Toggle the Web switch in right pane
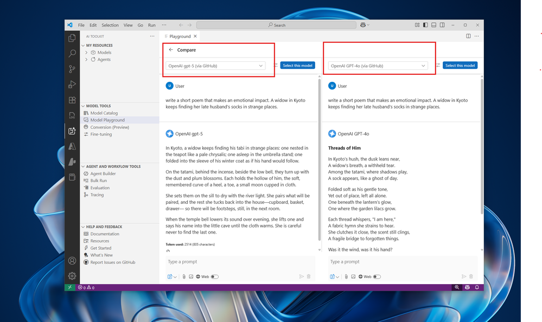This screenshot has width=542, height=322. (x=377, y=276)
